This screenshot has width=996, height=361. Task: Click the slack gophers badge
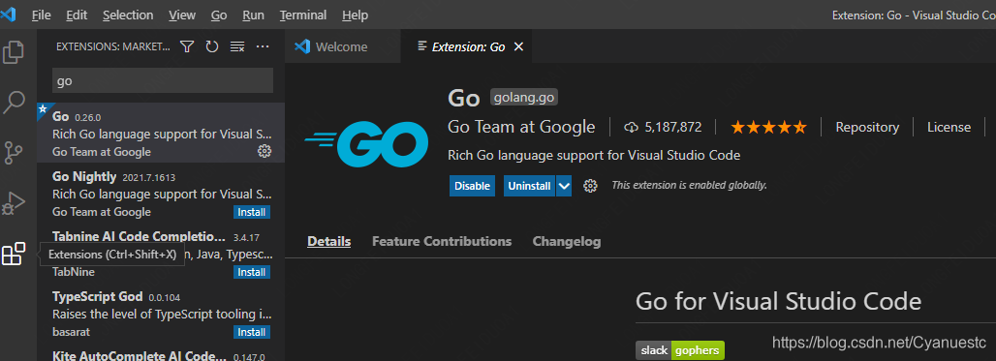[x=680, y=350]
